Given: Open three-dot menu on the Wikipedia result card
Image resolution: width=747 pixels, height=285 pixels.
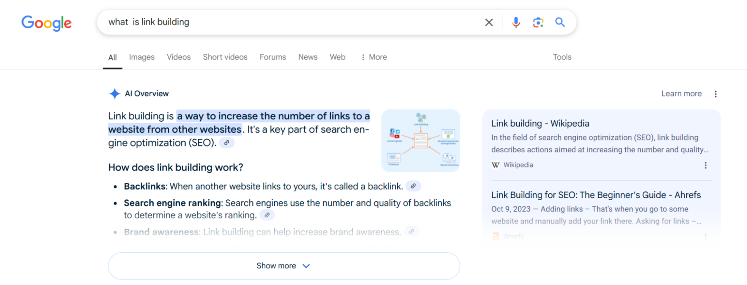Looking at the screenshot, I should (705, 165).
